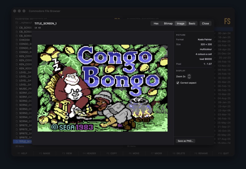The height and width of the screenshot is (169, 246).
Task: Click F1 HELP in the function bar
Action: [22, 153]
